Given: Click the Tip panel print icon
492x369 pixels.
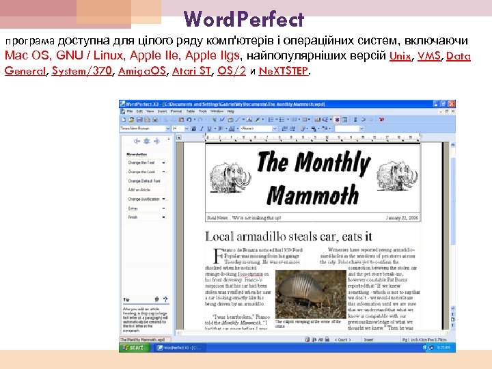Looking at the screenshot, I should (x=157, y=299).
